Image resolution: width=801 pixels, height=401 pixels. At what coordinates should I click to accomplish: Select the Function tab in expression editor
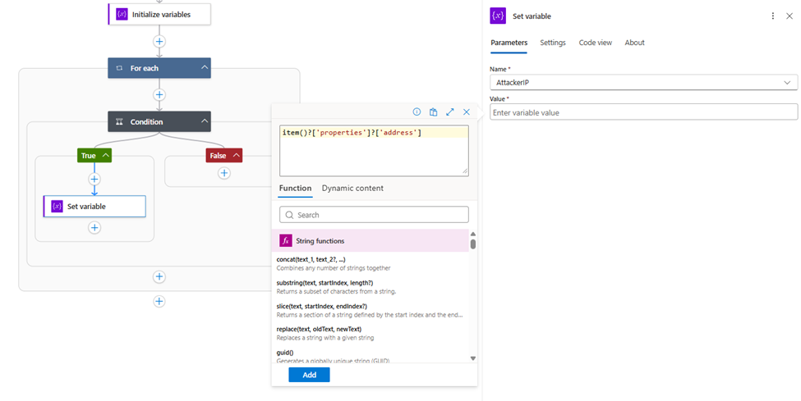tap(295, 189)
